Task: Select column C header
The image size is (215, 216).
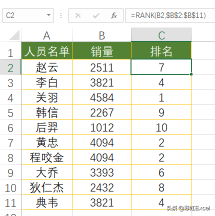Action: click(x=161, y=35)
